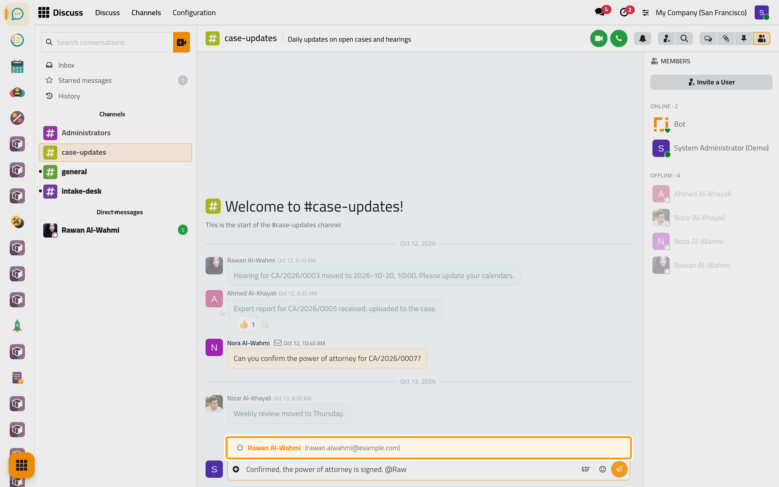Collapse the Direct messages section
779x487 pixels.
[119, 212]
